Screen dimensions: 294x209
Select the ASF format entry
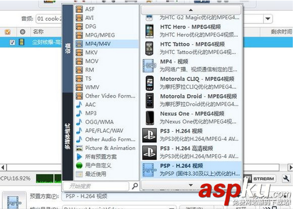[x=107, y=9]
